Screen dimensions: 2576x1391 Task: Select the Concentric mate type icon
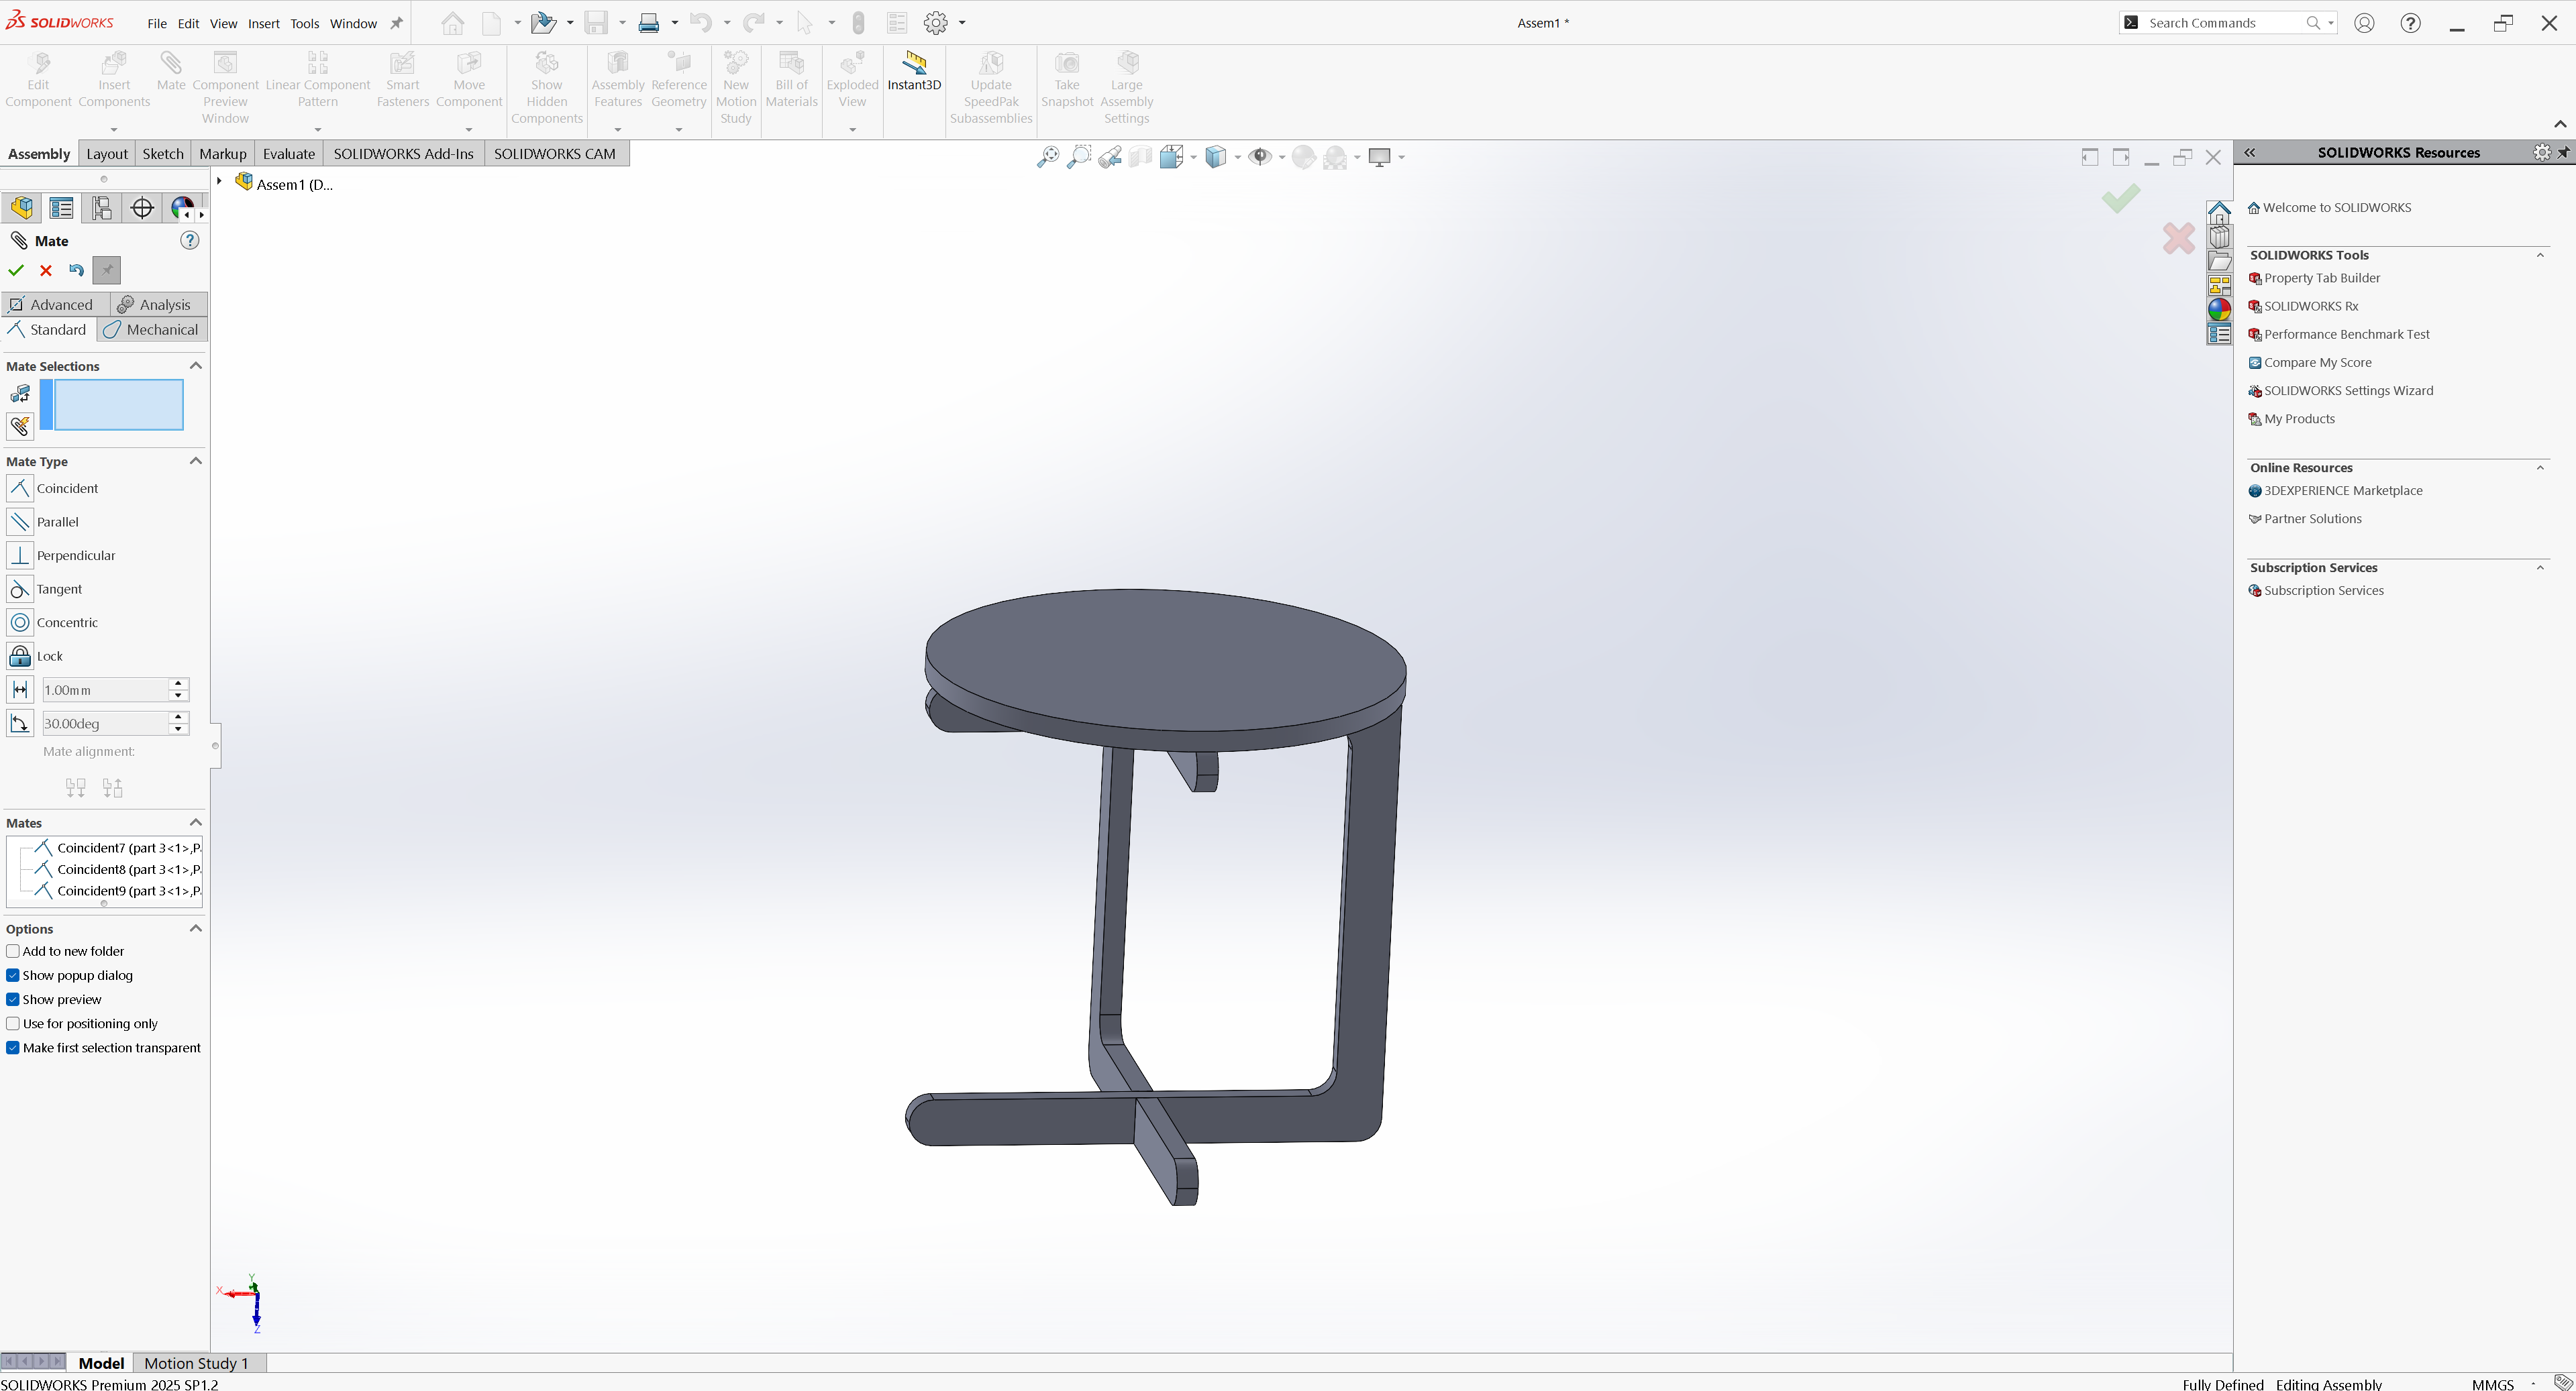coord(20,622)
